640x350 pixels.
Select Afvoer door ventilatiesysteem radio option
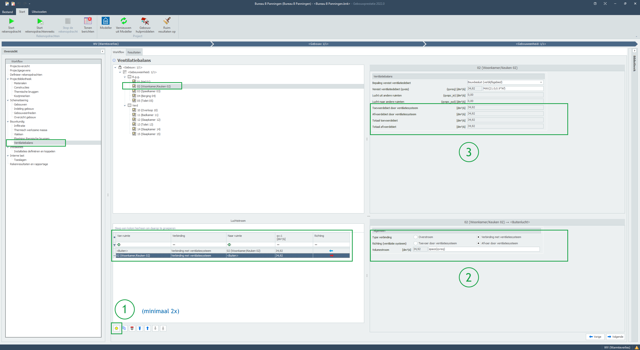pyautogui.click(x=478, y=243)
